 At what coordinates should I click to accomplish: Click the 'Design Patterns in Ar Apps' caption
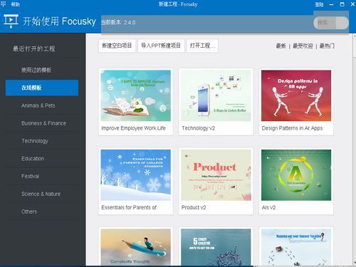292,128
